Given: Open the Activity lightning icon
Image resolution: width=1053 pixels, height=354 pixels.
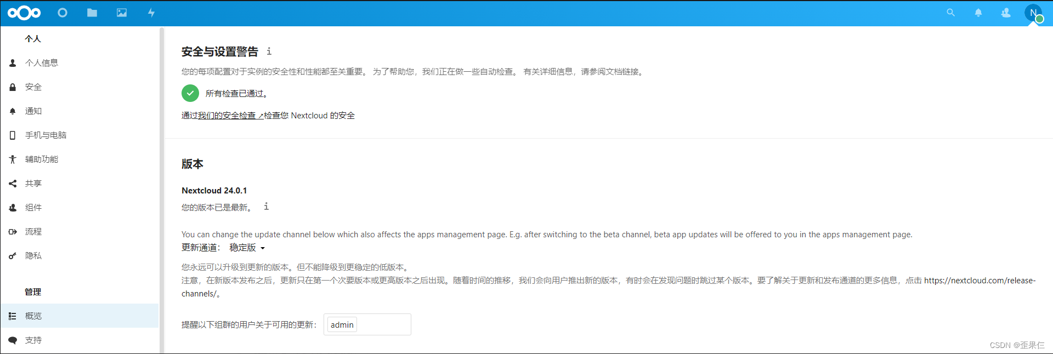Looking at the screenshot, I should [x=151, y=13].
